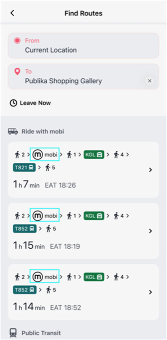Click the clock icon beside Leave Now
Image resolution: width=167 pixels, height=340 pixels.
[x=13, y=103]
